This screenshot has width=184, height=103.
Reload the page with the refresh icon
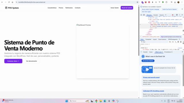[9, 2]
